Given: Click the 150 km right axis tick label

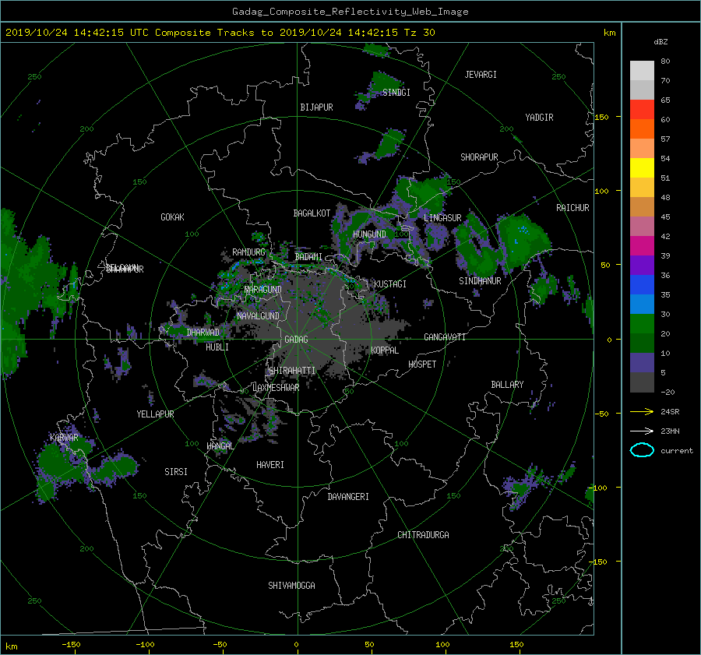Looking at the screenshot, I should [602, 117].
